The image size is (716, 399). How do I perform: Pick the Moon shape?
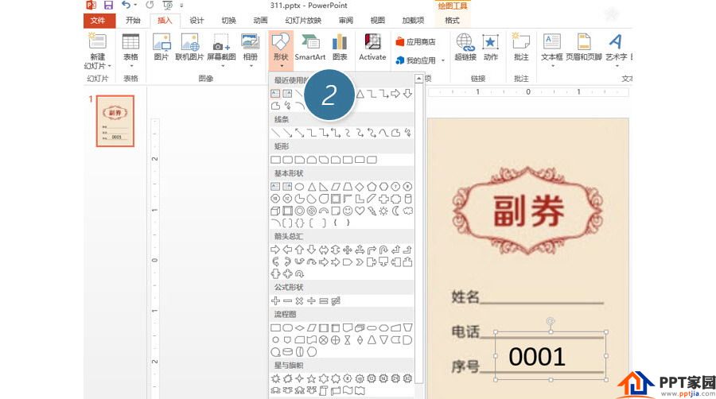coord(396,211)
